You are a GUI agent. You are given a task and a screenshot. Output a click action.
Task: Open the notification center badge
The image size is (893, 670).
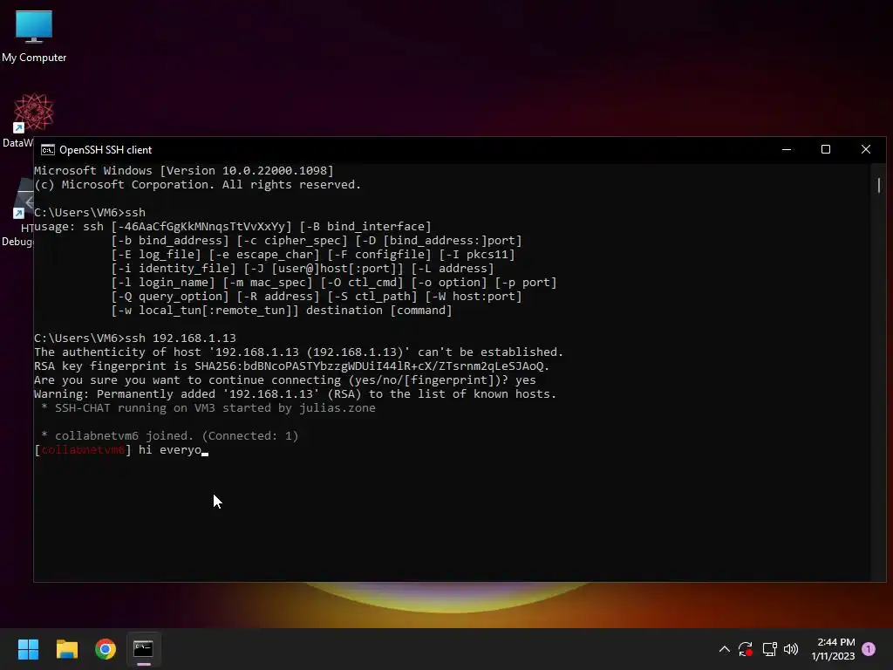[x=869, y=649]
